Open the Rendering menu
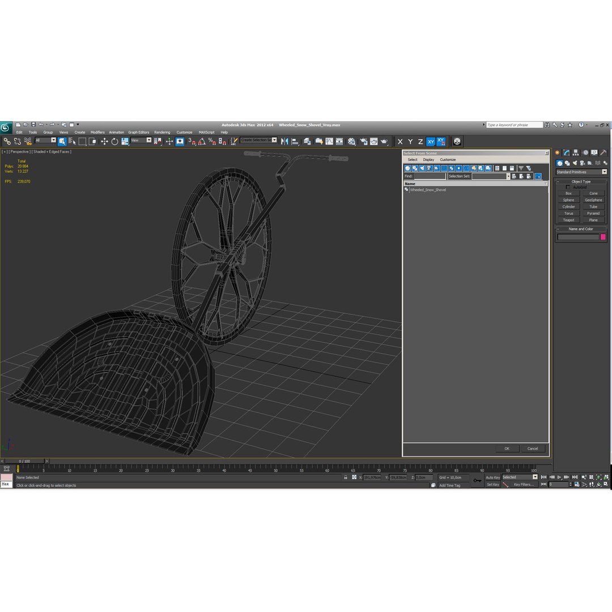This screenshot has height=612, width=612. (x=162, y=132)
